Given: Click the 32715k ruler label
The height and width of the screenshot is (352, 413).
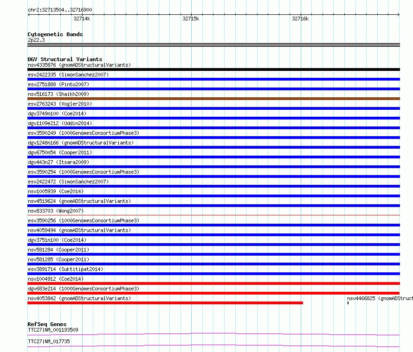Looking at the screenshot, I should tap(191, 19).
